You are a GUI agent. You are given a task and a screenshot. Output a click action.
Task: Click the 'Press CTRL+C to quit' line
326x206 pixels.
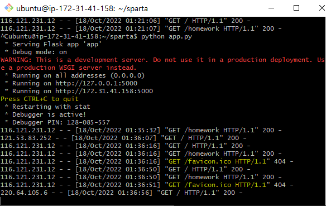pos(40,99)
